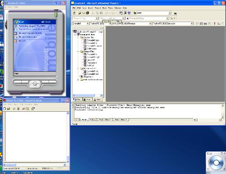Switch to Find in Files 2 tab

tap(121, 120)
